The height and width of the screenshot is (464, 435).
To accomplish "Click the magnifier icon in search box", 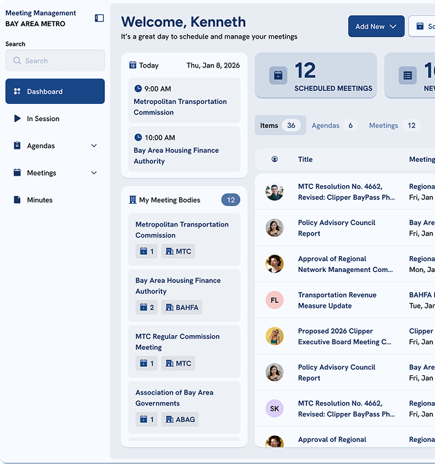I will 17,61.
